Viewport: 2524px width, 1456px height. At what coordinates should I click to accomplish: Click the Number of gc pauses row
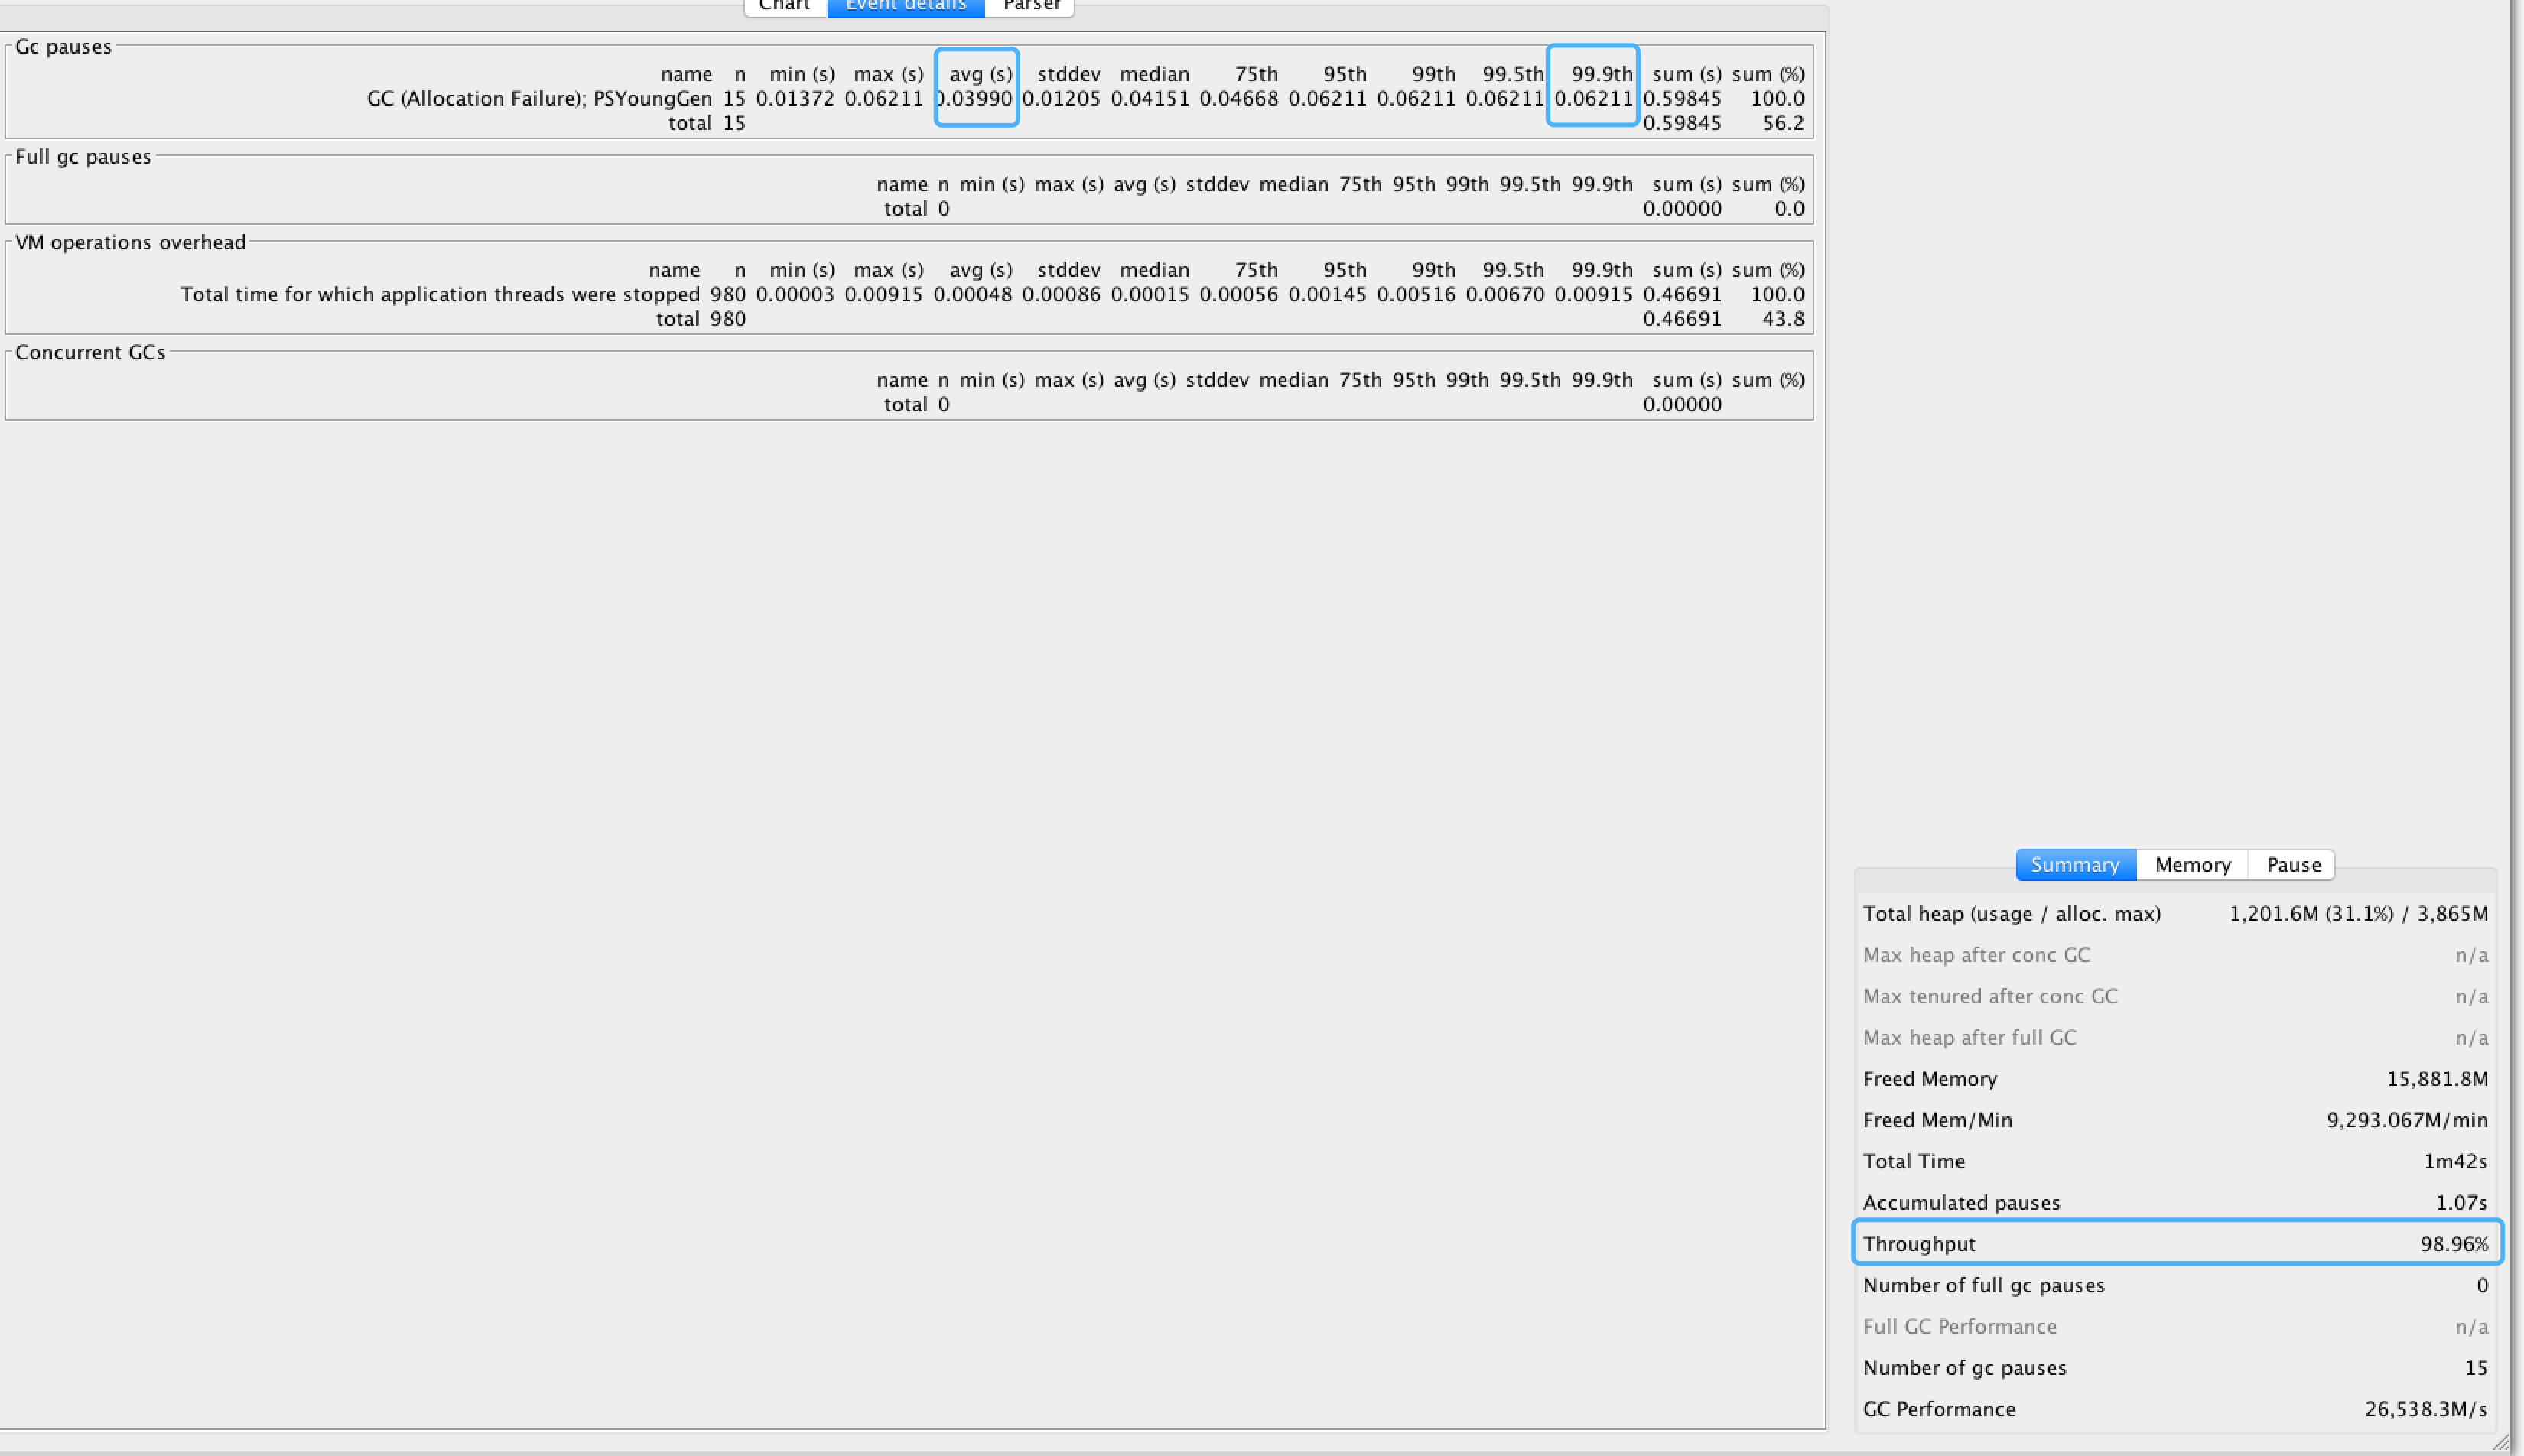tap(2175, 1367)
